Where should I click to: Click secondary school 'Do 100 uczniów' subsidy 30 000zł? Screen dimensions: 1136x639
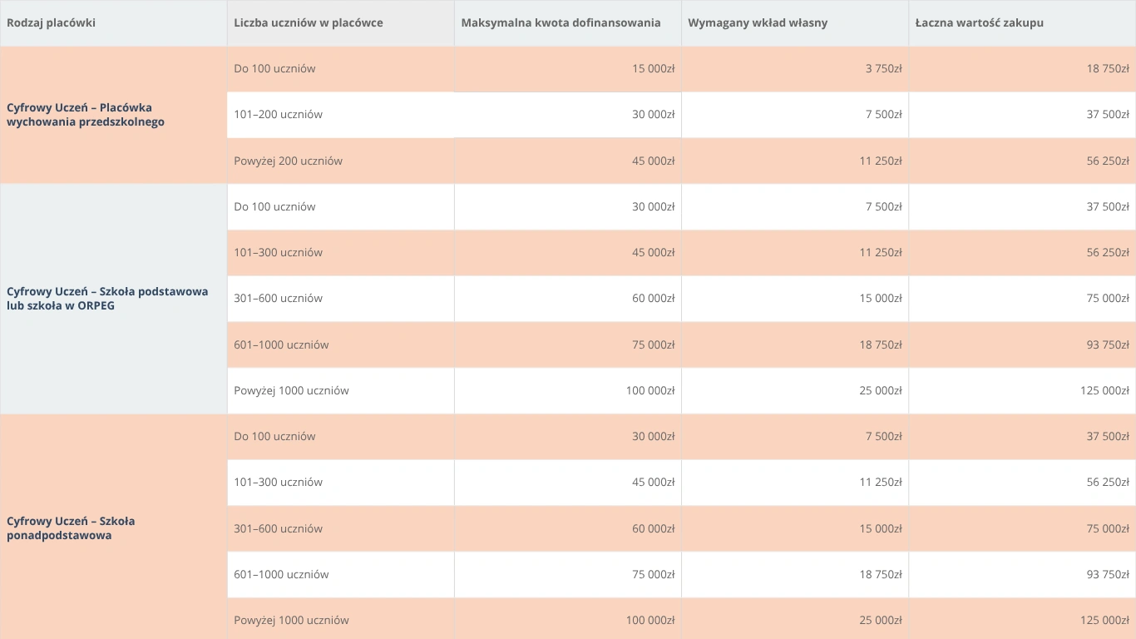click(568, 437)
